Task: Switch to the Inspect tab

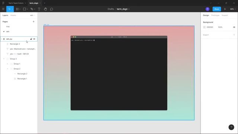Action: [225, 15]
